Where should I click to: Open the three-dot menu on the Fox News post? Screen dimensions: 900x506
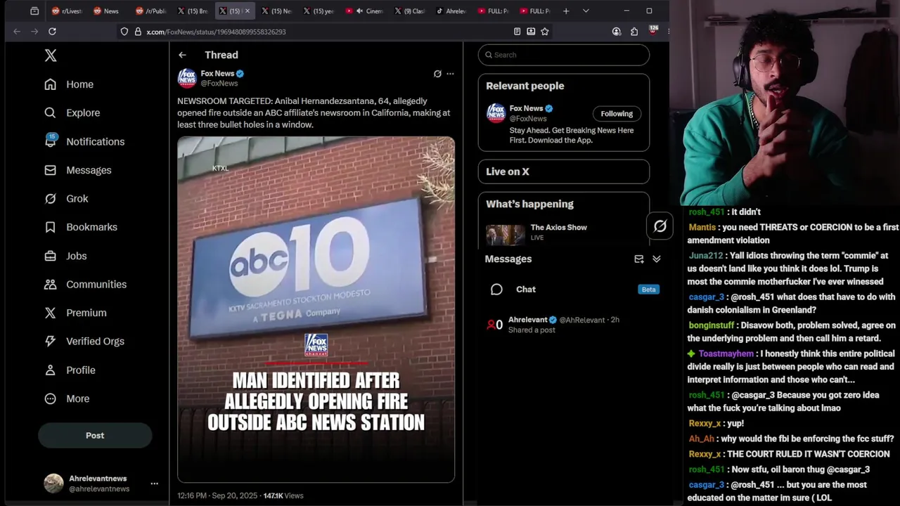pyautogui.click(x=450, y=73)
